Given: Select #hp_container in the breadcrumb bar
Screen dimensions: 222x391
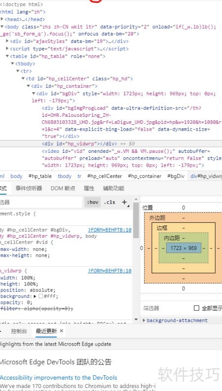Looking at the screenshot, I should click(x=145, y=176).
